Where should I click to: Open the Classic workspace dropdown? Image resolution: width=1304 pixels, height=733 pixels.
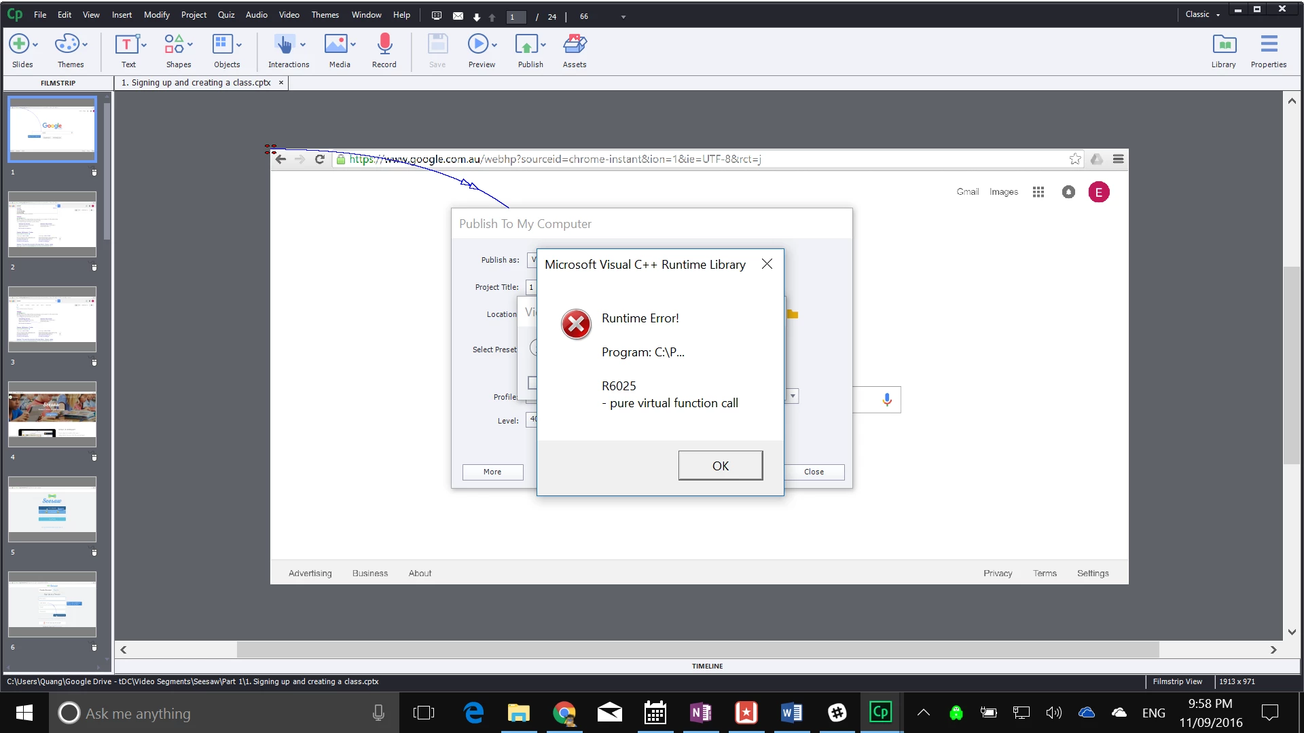click(1202, 14)
